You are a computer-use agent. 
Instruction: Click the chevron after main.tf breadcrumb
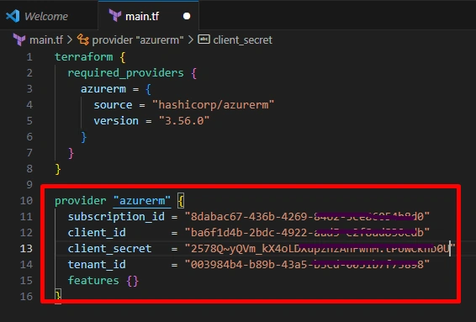pos(70,40)
